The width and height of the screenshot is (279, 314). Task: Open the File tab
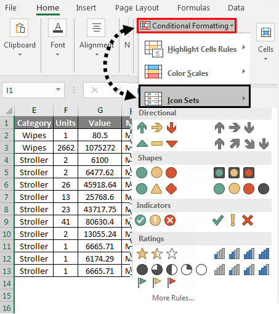[x=10, y=8]
